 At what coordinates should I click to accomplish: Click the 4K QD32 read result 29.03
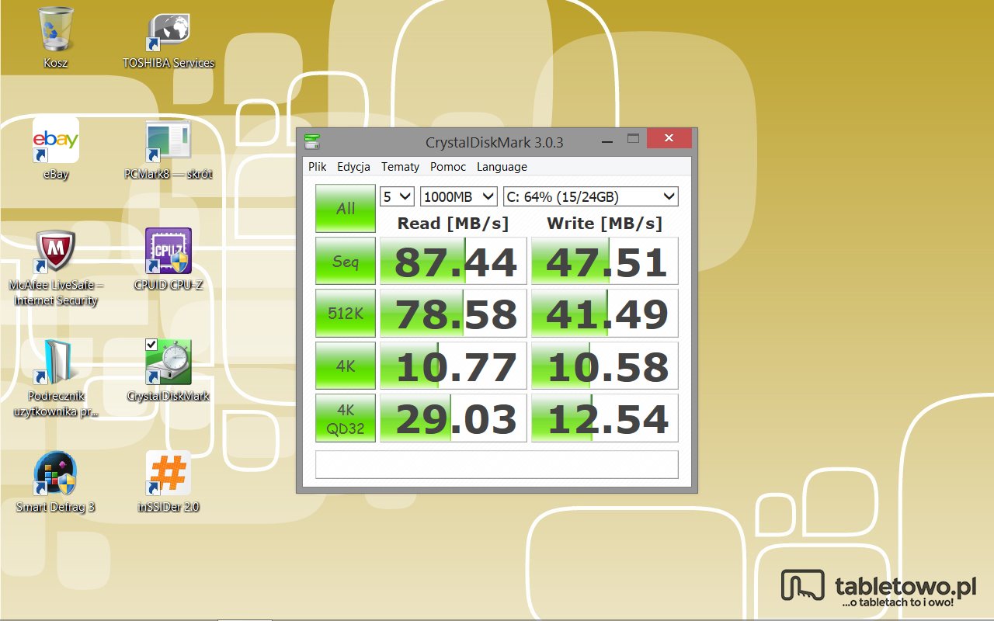coord(454,418)
